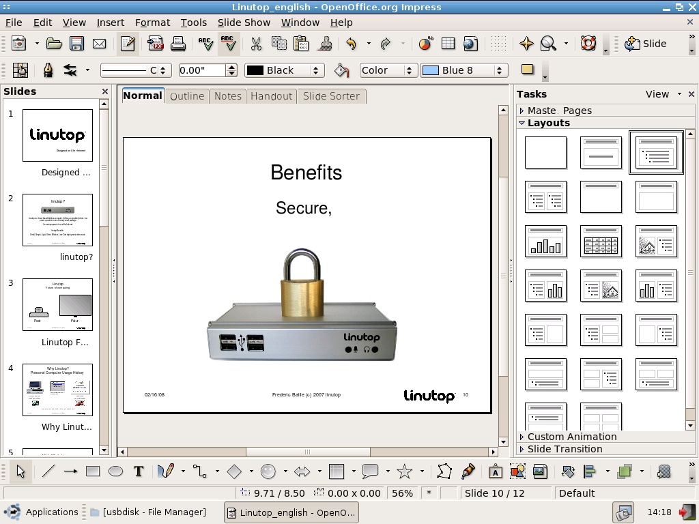
Task: Copy selection toolbar icon
Action: click(279, 44)
